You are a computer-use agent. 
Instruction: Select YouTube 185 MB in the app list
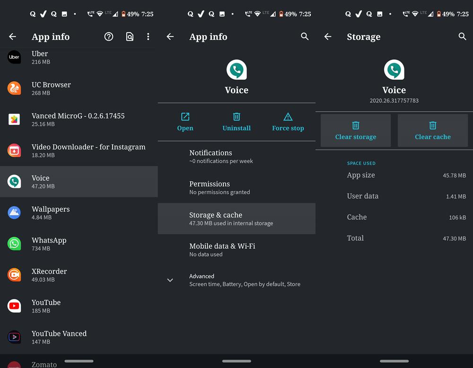(79, 306)
